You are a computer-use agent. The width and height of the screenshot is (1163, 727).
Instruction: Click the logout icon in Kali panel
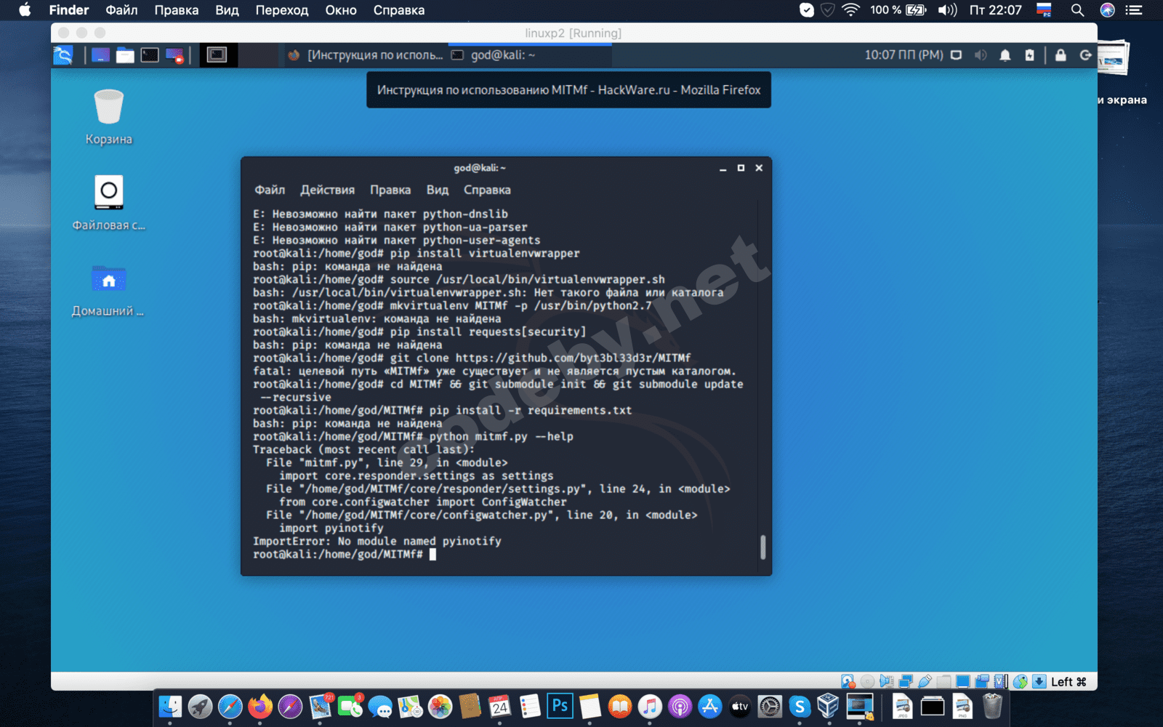(1085, 55)
